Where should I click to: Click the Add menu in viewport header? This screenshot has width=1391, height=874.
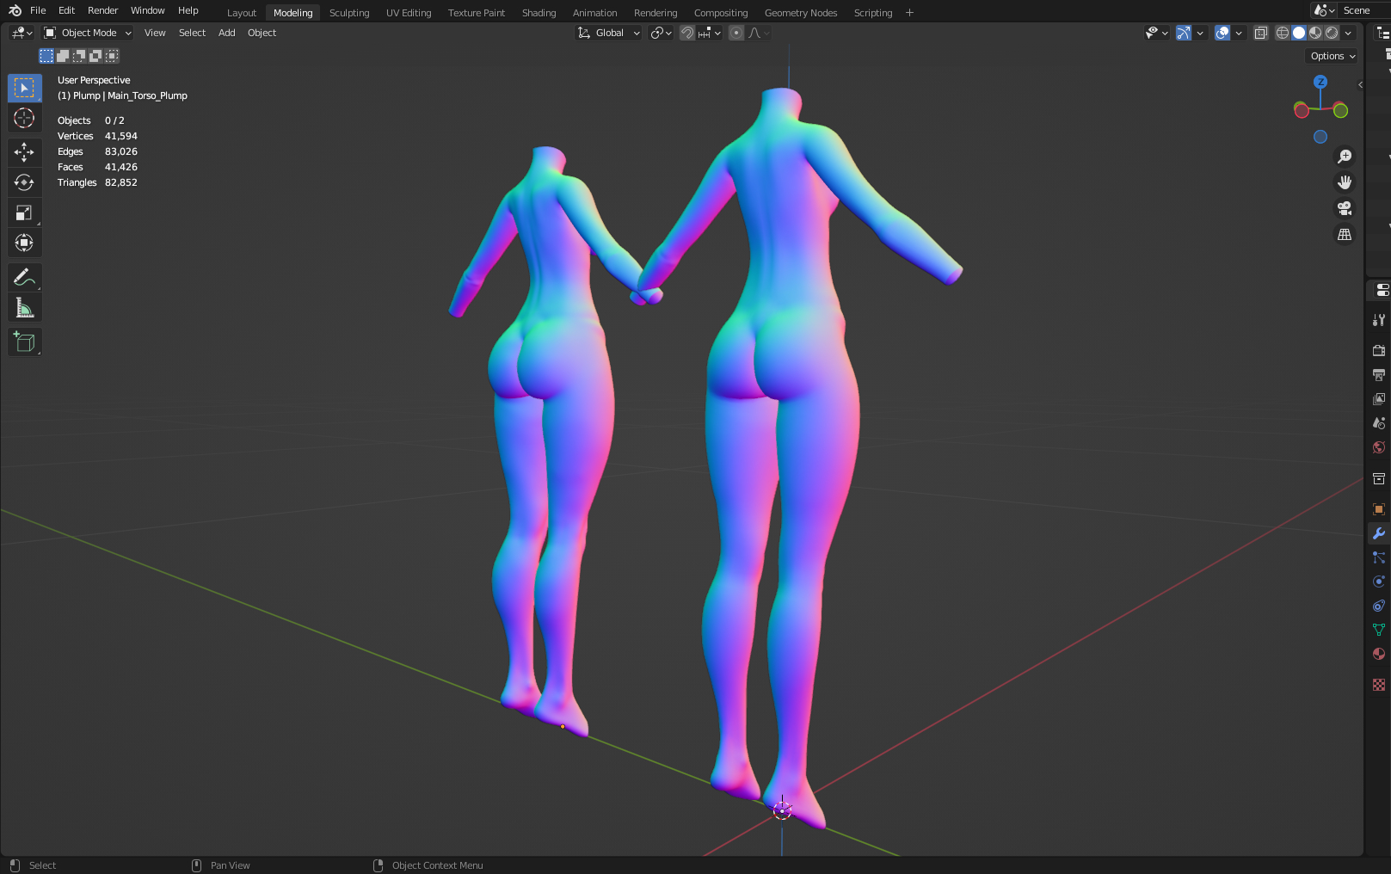[x=226, y=33]
